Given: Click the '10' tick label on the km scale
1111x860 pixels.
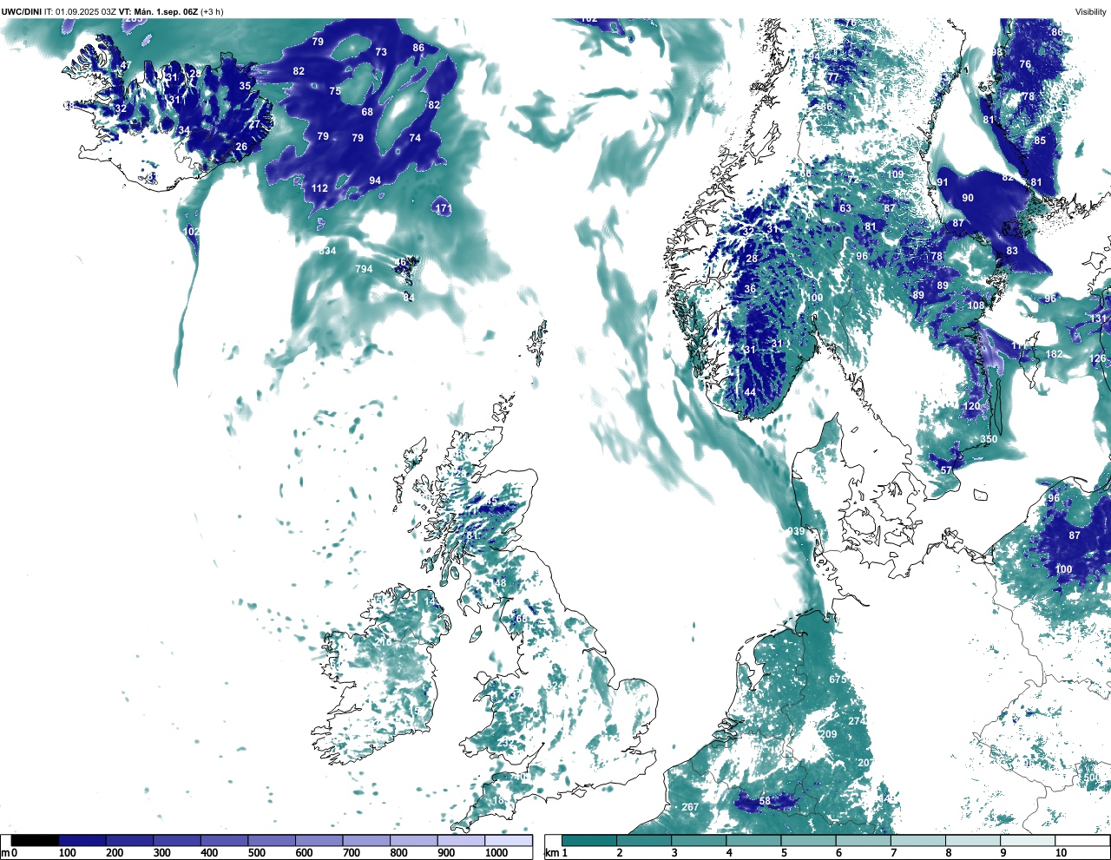Looking at the screenshot, I should coord(1061,854).
